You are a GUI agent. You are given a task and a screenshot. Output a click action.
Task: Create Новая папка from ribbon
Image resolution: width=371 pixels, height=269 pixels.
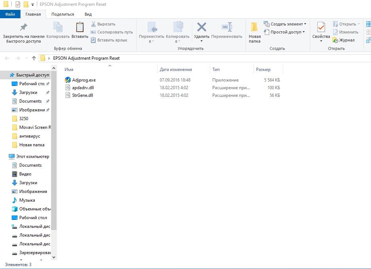[x=255, y=33]
